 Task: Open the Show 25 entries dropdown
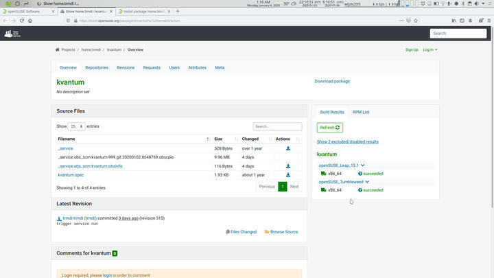[x=77, y=126]
